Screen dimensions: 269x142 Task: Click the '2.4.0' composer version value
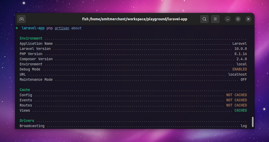[x=242, y=59]
